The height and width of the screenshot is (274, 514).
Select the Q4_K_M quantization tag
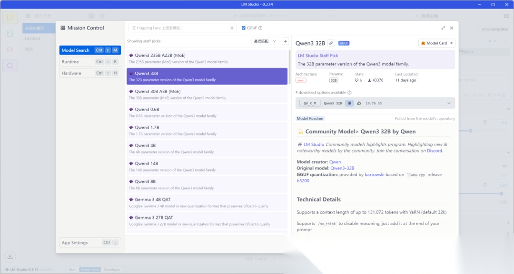[x=310, y=103]
